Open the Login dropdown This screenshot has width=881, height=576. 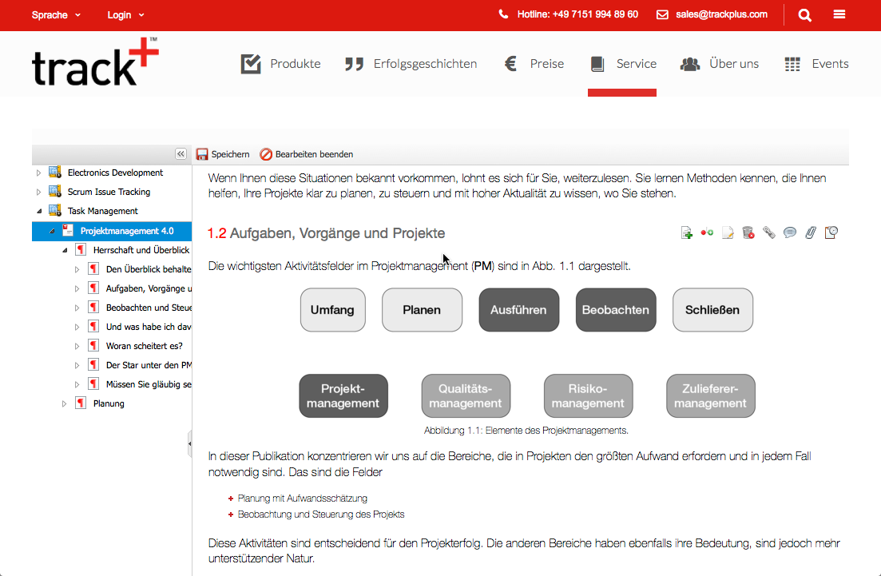tap(125, 15)
